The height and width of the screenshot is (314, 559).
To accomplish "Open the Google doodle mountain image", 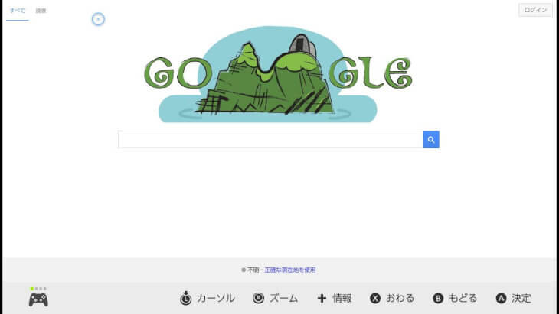I will pos(278,75).
